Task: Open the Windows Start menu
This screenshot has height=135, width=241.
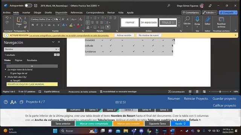Action: (55, 131)
